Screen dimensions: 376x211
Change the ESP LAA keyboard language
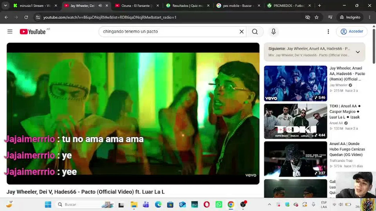324,205
